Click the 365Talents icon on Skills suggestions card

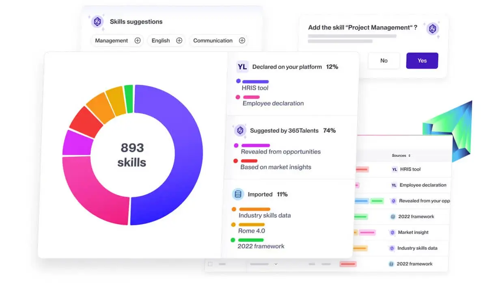(x=97, y=22)
